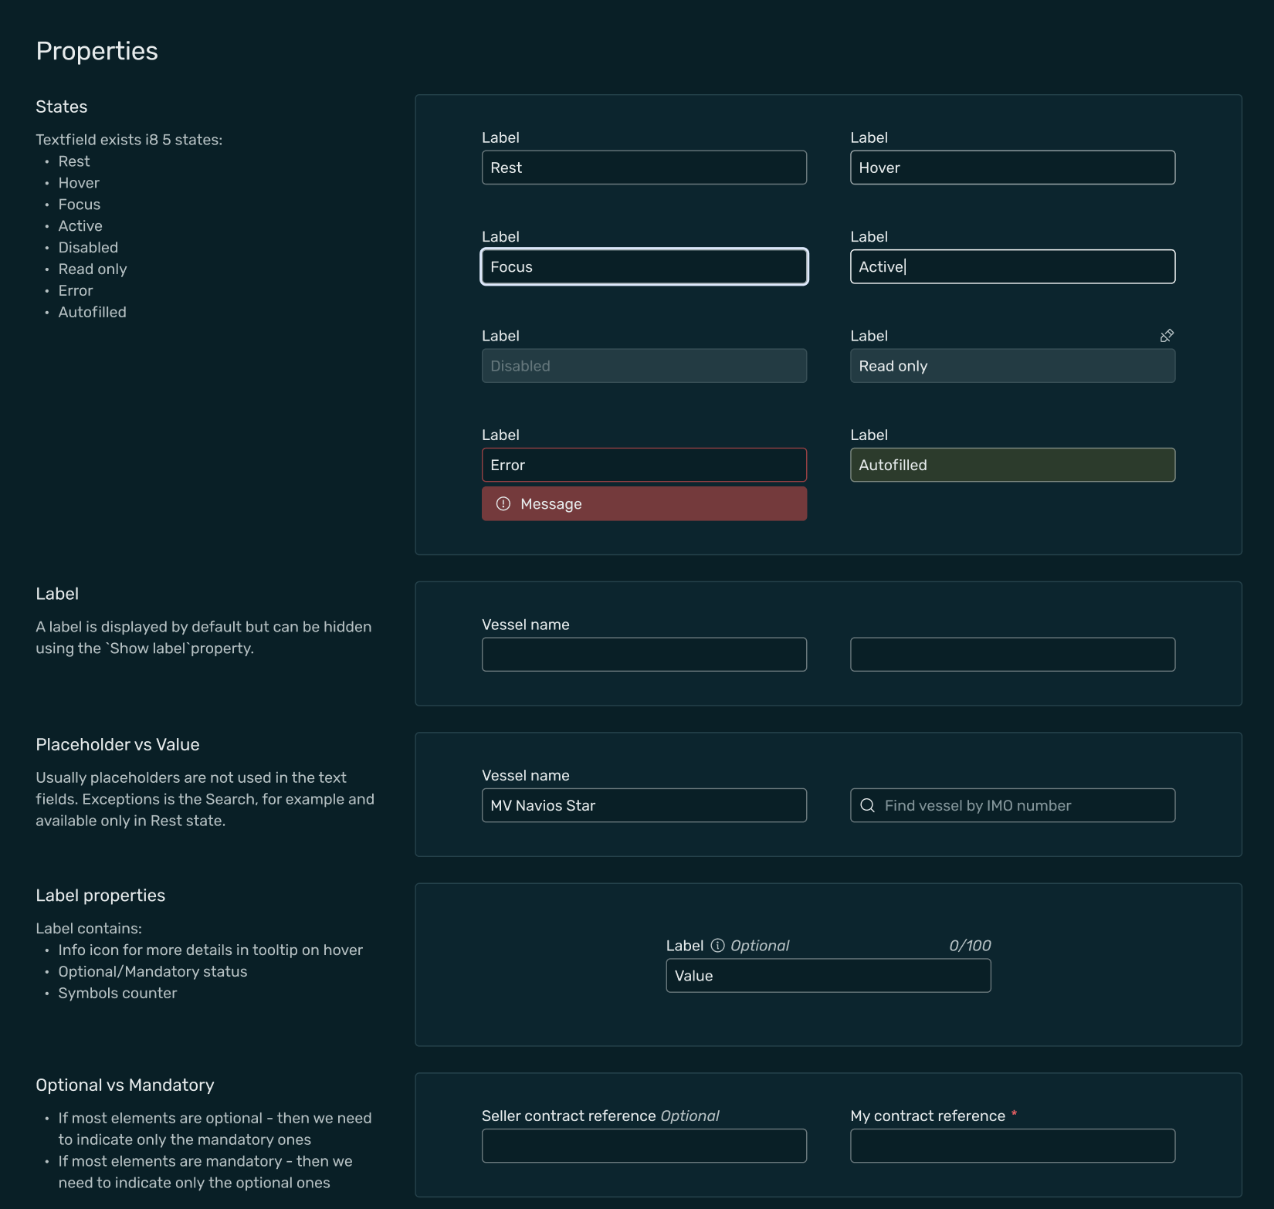Click the field containing Value
The image size is (1274, 1209).
[x=828, y=976]
